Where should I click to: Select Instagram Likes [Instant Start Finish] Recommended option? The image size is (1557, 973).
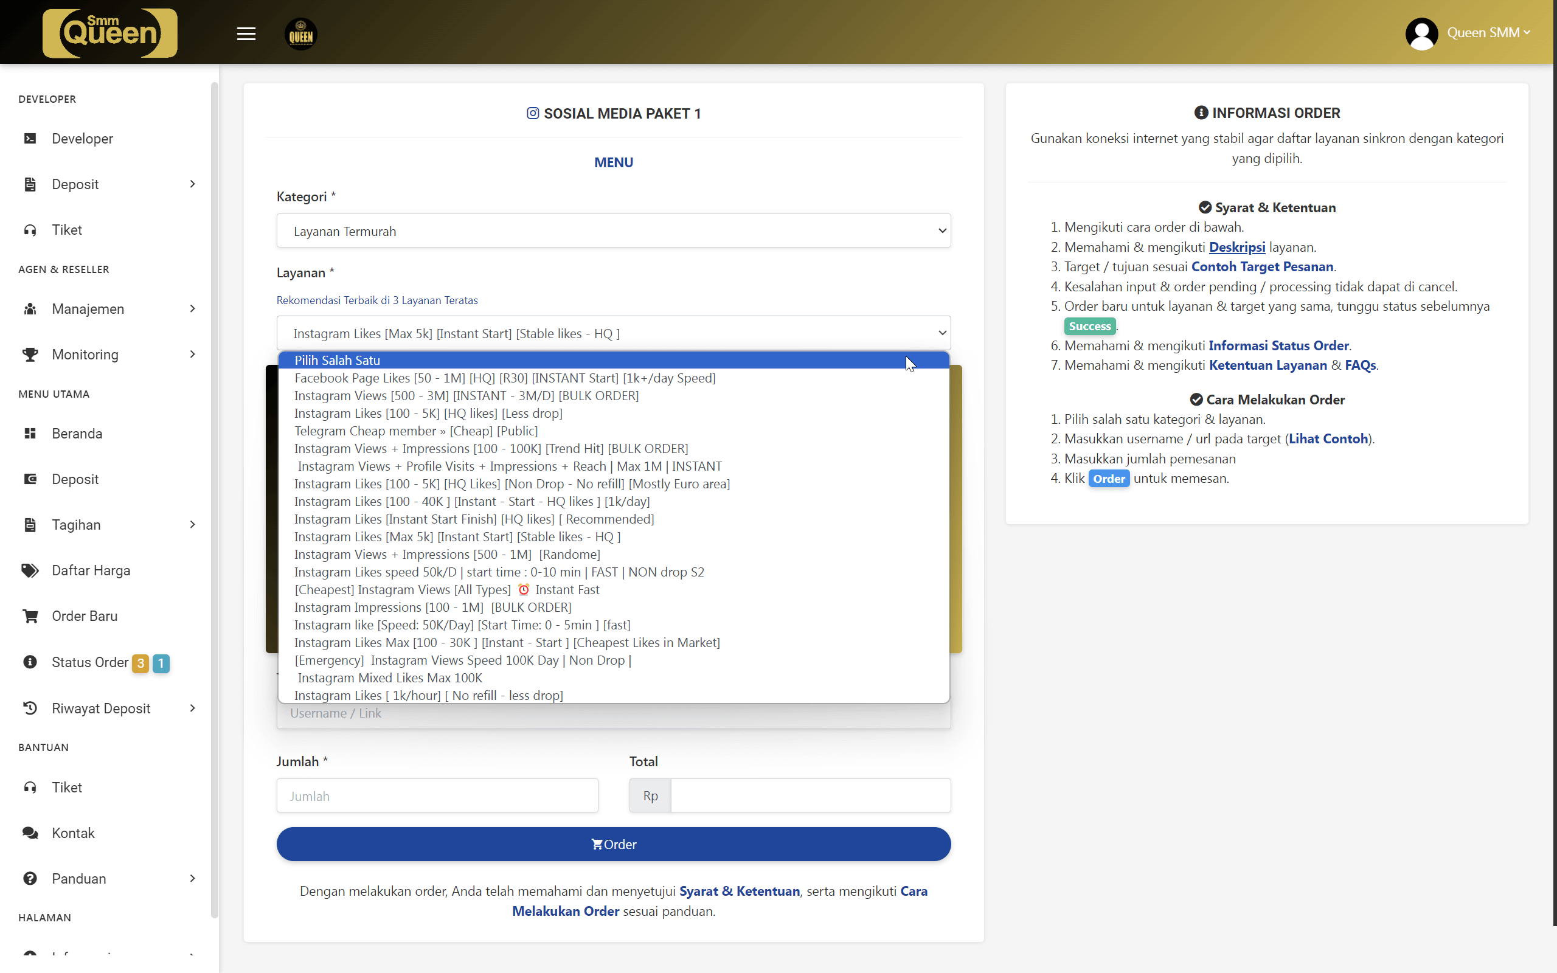tap(613, 519)
